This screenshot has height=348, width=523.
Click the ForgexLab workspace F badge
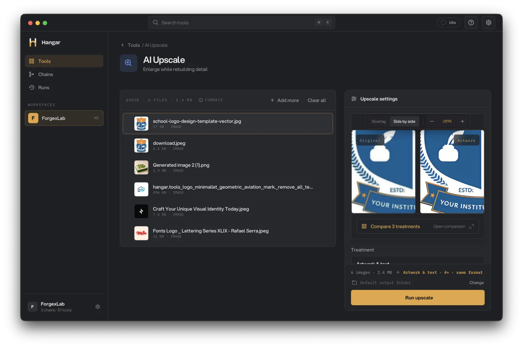pyautogui.click(x=33, y=118)
